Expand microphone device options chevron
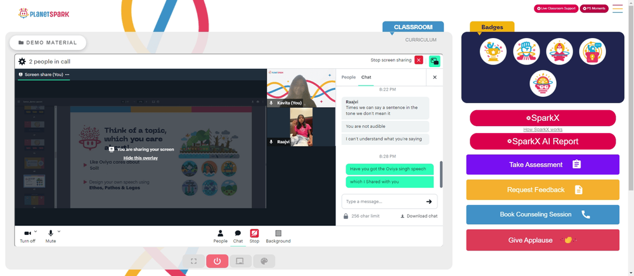This screenshot has height=276, width=634. (59, 232)
